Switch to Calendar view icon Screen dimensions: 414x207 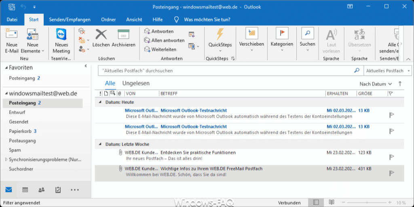pos(25,190)
